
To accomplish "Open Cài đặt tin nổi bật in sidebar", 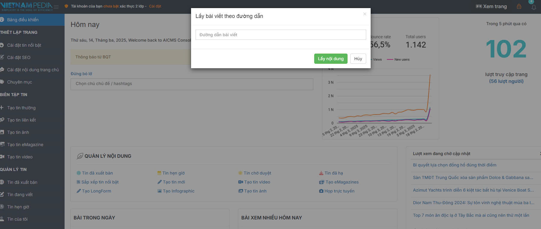I will 24,45.
